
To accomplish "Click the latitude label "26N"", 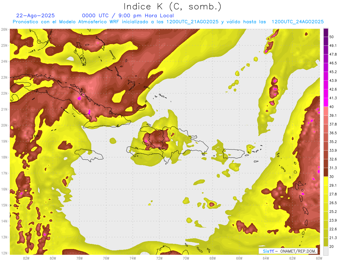I will pyautogui.click(x=4, y=29).
